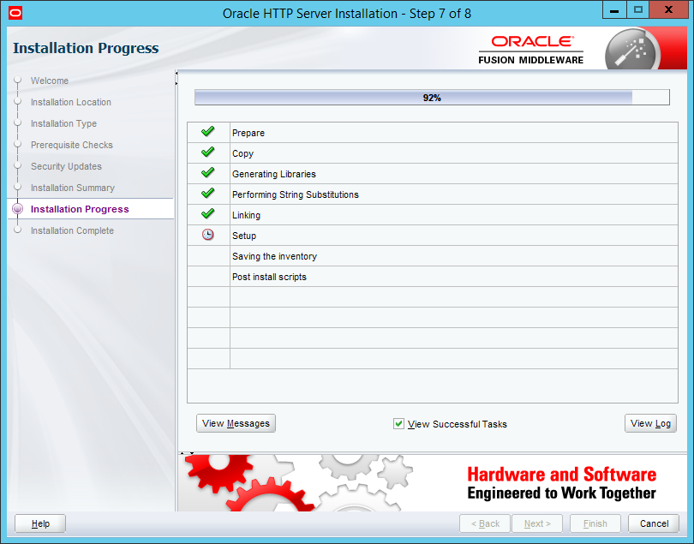Uncheck View Successful Tasks checkbox
The image size is (694, 544).
(x=398, y=424)
